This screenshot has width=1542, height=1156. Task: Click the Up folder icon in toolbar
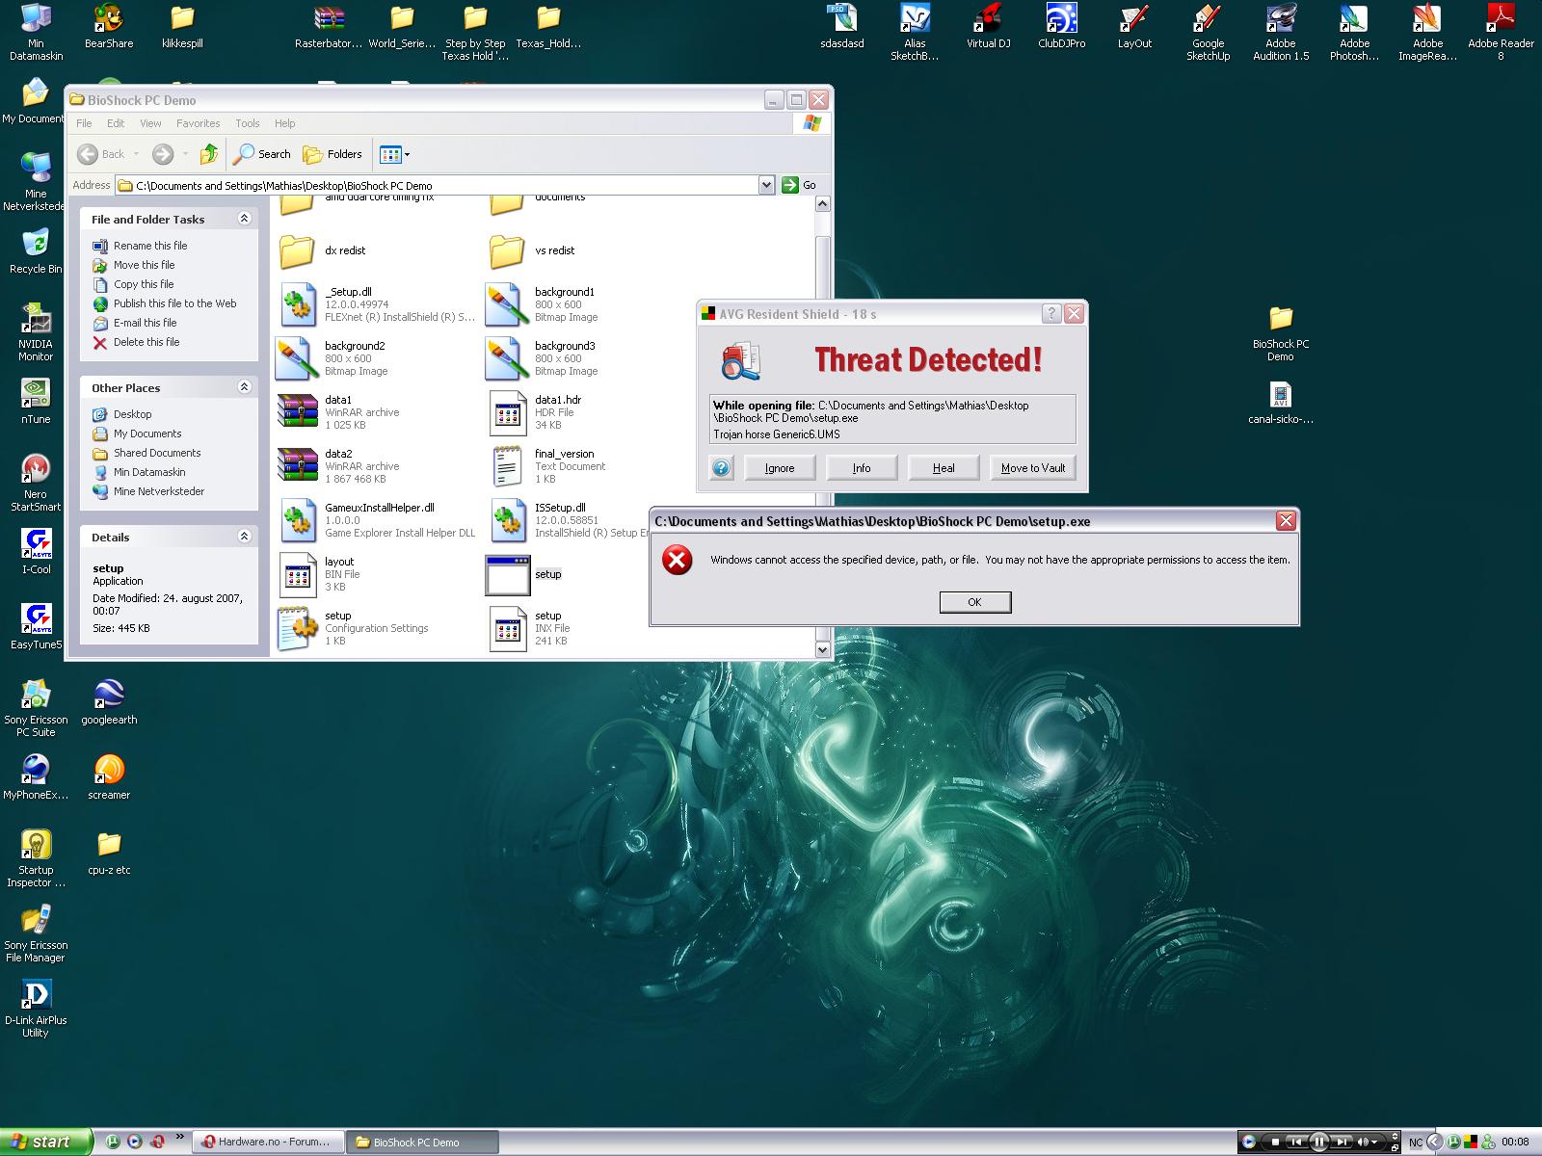(209, 154)
